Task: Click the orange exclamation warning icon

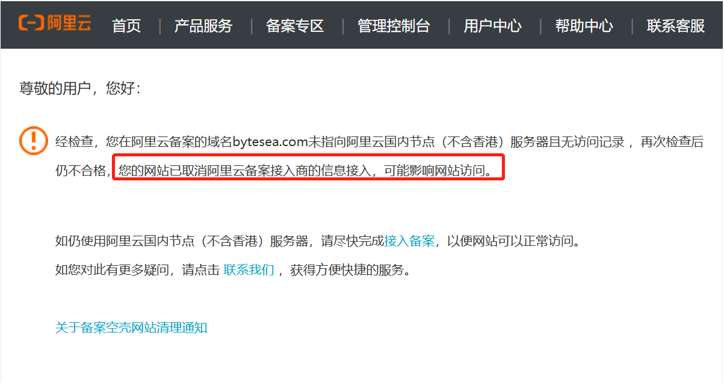Action: click(34, 140)
